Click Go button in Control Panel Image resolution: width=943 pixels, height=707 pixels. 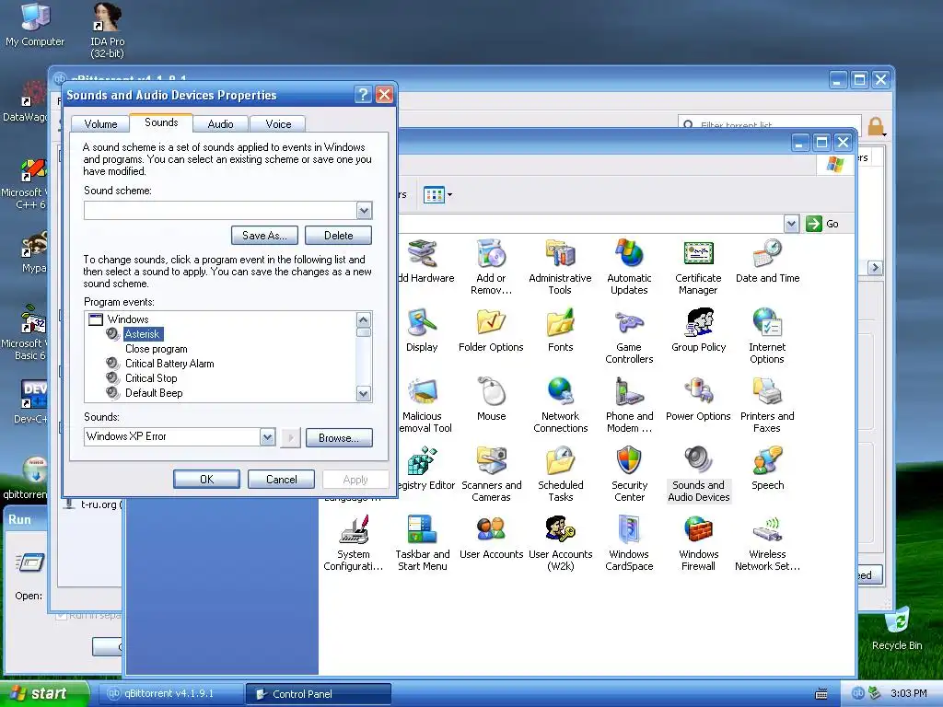(x=822, y=224)
